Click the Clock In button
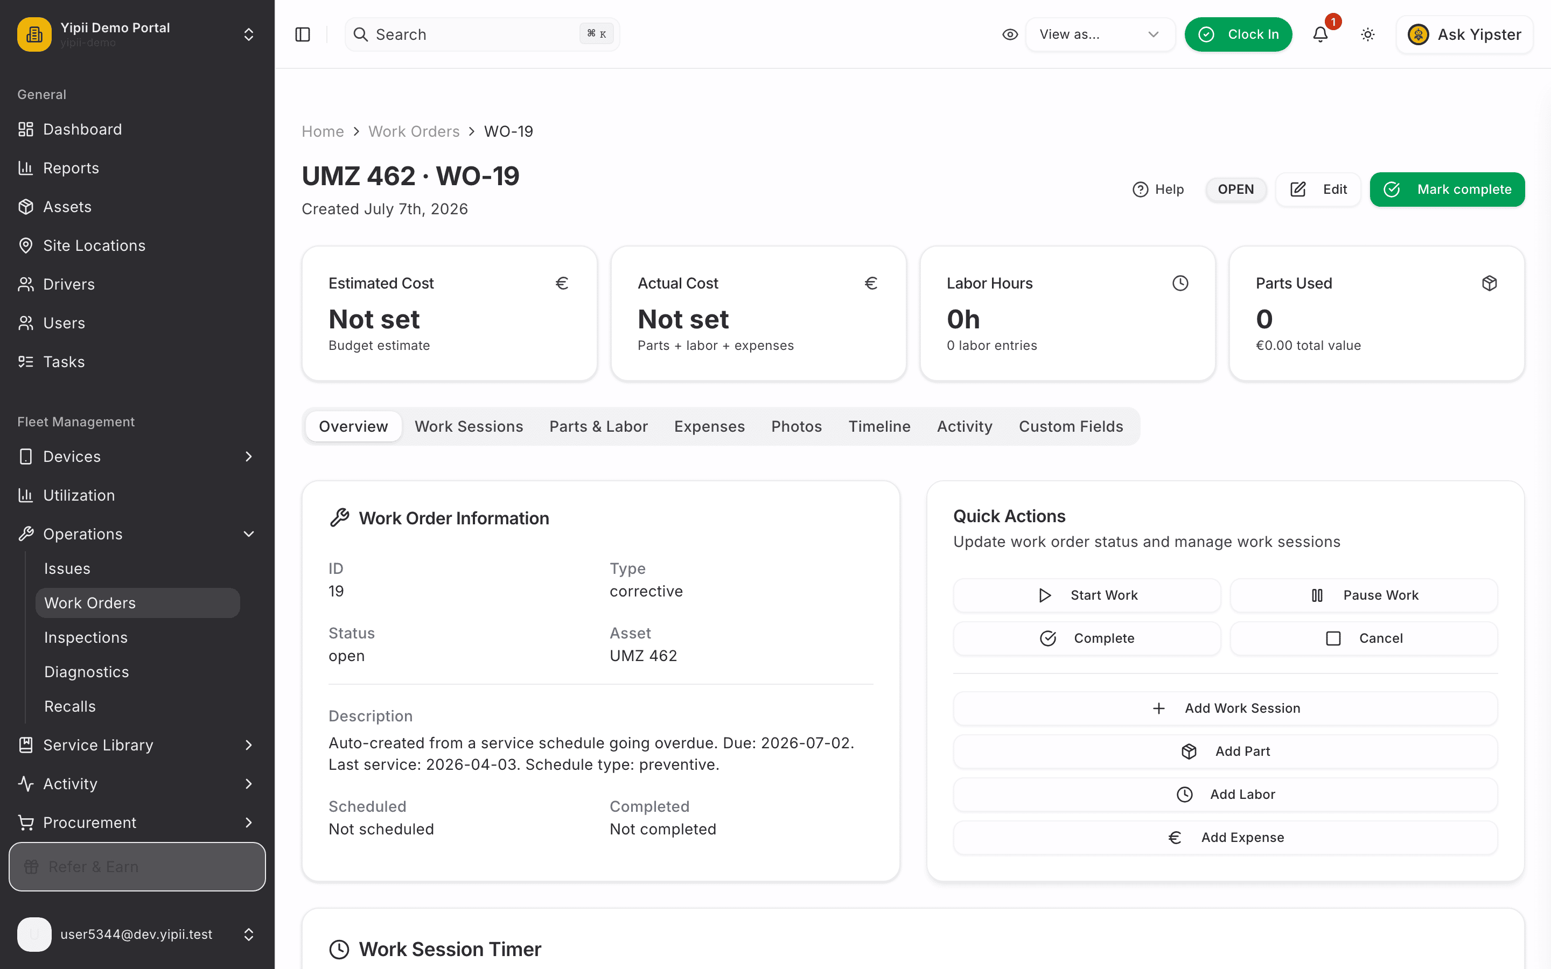 (x=1238, y=34)
